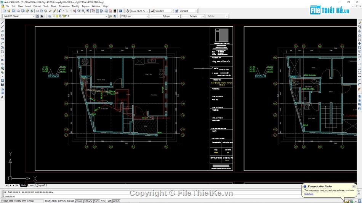Switch to the Layout1 tab

tap(32, 185)
